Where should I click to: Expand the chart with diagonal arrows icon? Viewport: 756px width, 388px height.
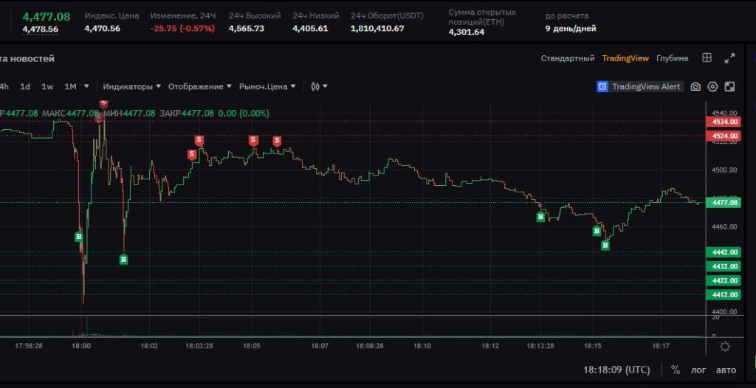point(730,58)
